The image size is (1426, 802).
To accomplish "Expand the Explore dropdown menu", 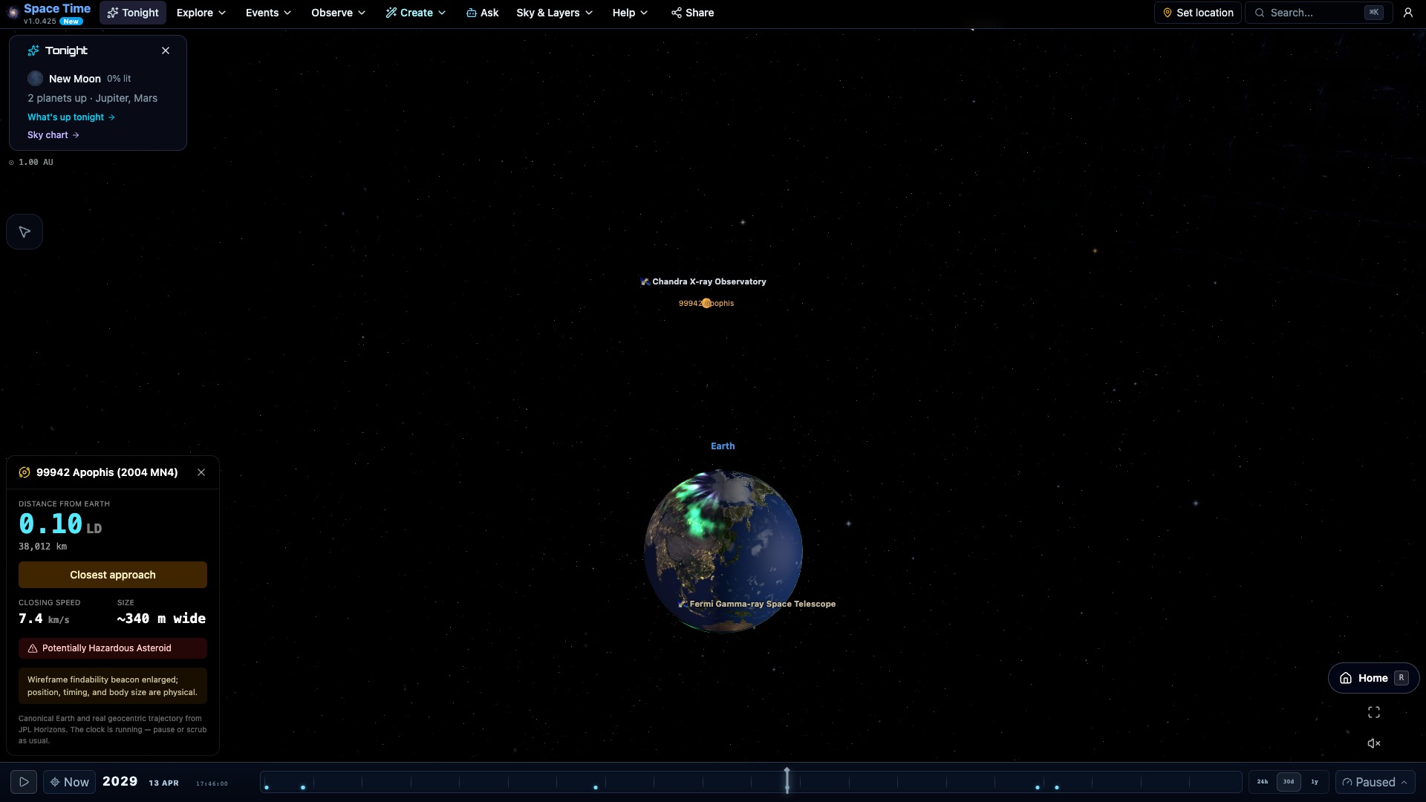I will 201,13.
